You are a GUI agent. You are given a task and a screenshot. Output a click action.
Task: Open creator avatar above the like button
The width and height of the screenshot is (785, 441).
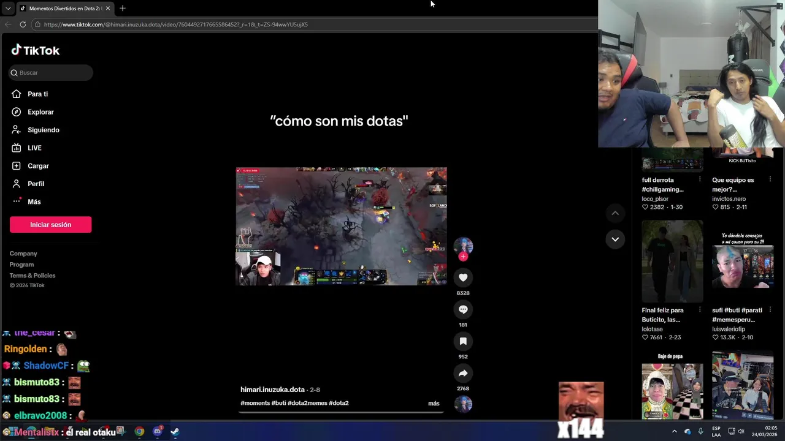click(463, 246)
